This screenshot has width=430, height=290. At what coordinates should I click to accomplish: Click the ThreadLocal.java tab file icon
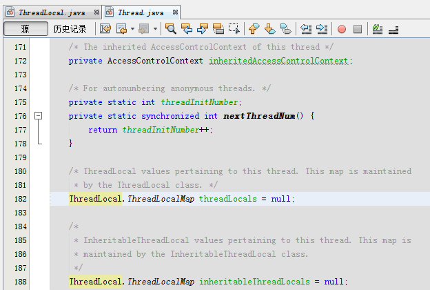coord(10,12)
